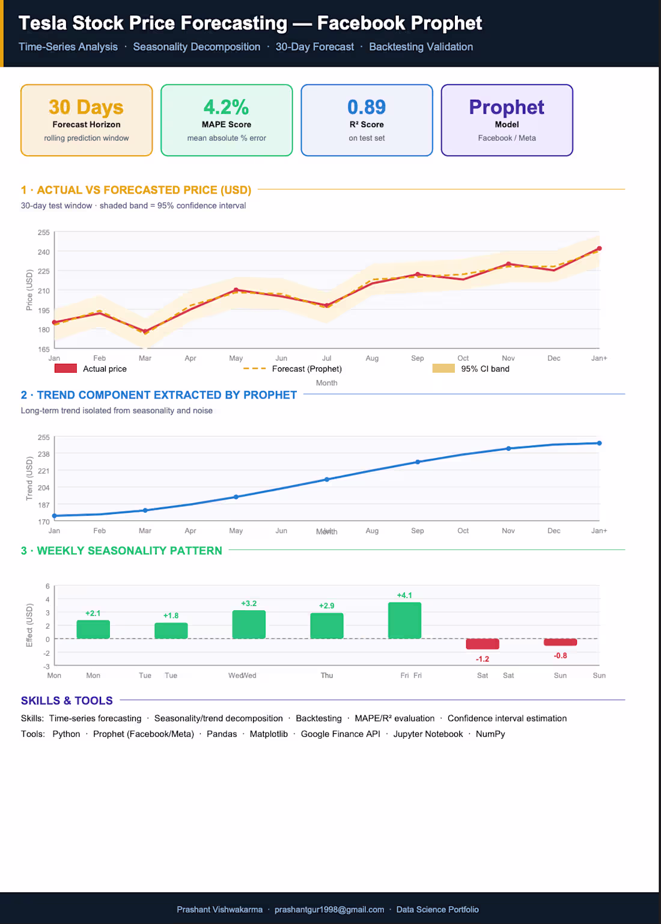Click 'Facebook / Meta' card caption
Screen dimensions: 661x924
[x=507, y=138]
